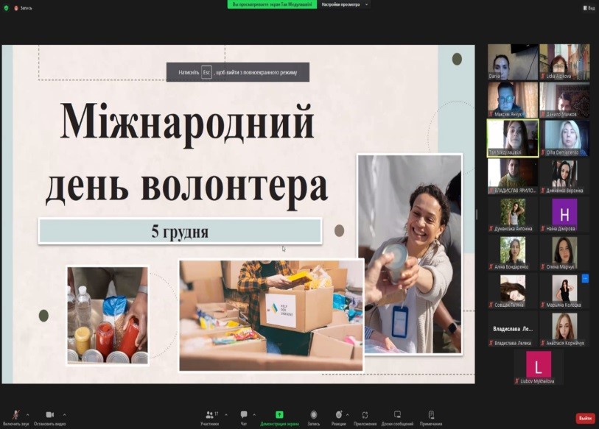The height and width of the screenshot is (429, 599).
Task: Expand the video options caret beside "Остановить видео"
Action: 64,414
